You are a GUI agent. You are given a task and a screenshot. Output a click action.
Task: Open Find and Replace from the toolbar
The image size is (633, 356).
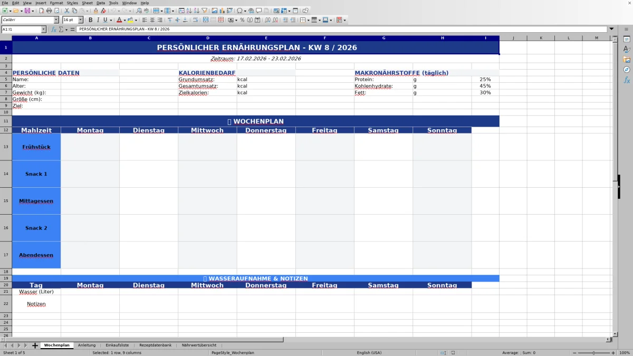139,9
